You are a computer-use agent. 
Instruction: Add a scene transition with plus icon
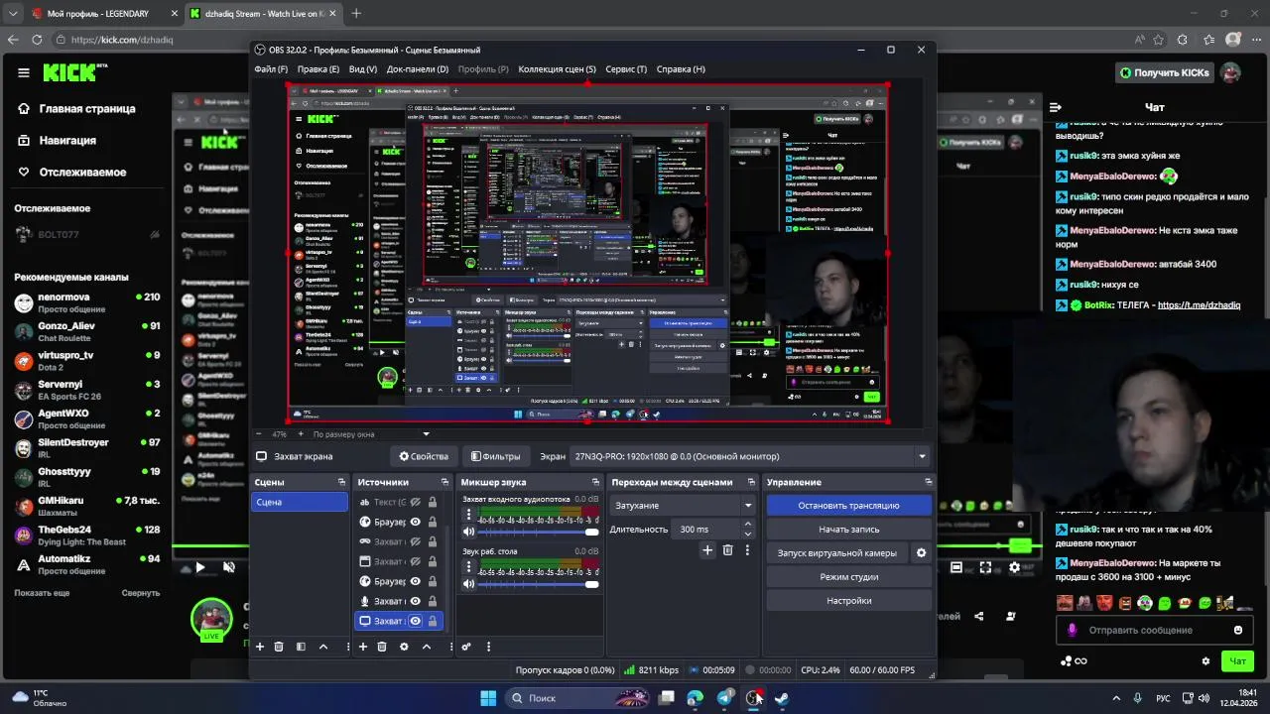707,550
